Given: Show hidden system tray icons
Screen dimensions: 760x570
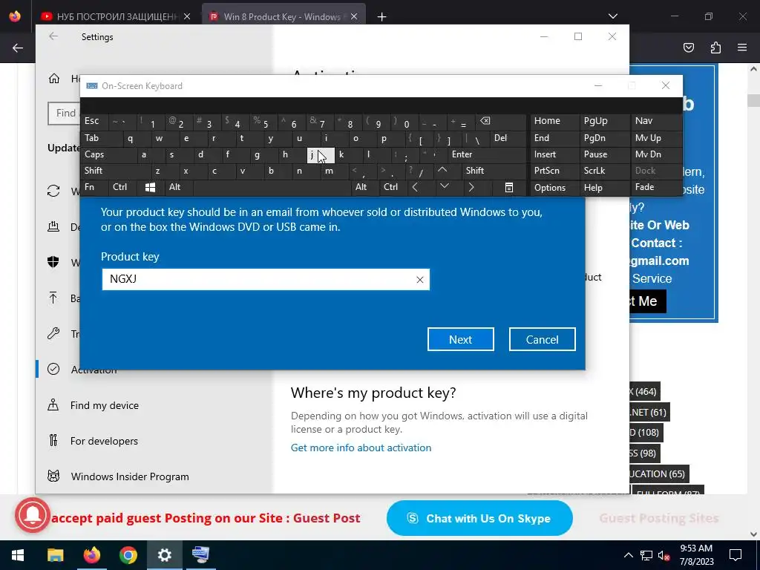Looking at the screenshot, I should point(628,555).
